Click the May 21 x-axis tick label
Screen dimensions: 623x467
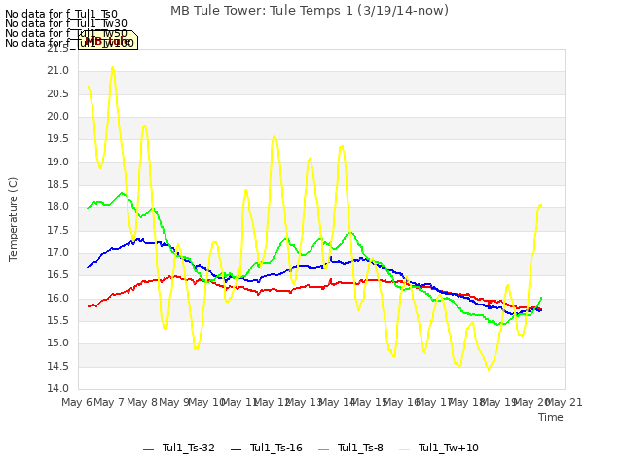pos(565,402)
